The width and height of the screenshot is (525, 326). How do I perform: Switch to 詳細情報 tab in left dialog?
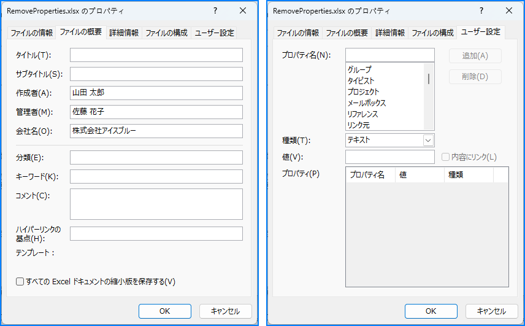(x=124, y=33)
